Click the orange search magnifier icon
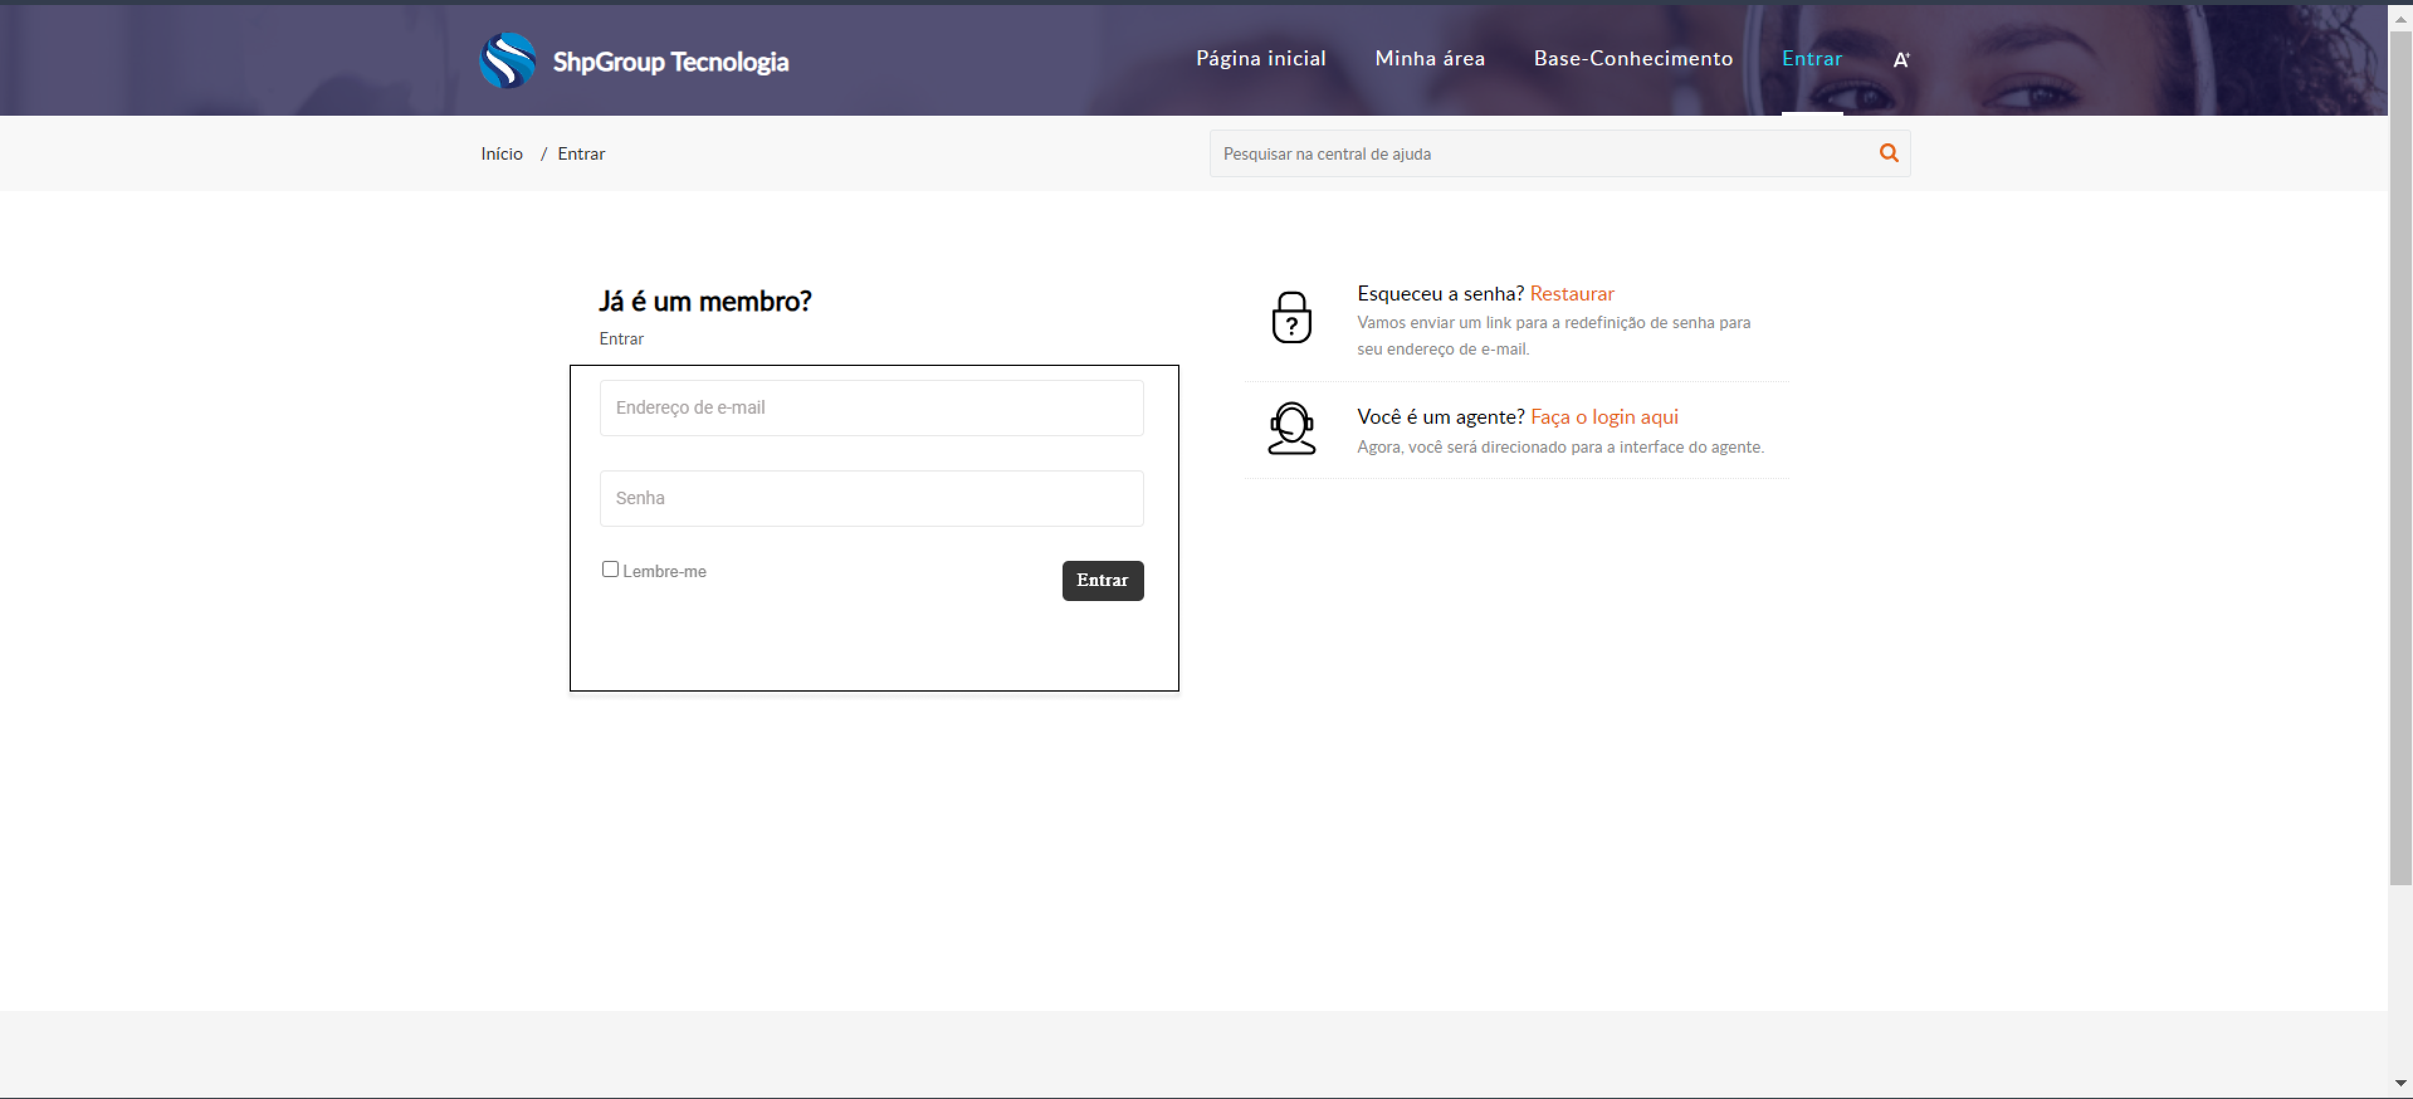 click(x=1889, y=153)
